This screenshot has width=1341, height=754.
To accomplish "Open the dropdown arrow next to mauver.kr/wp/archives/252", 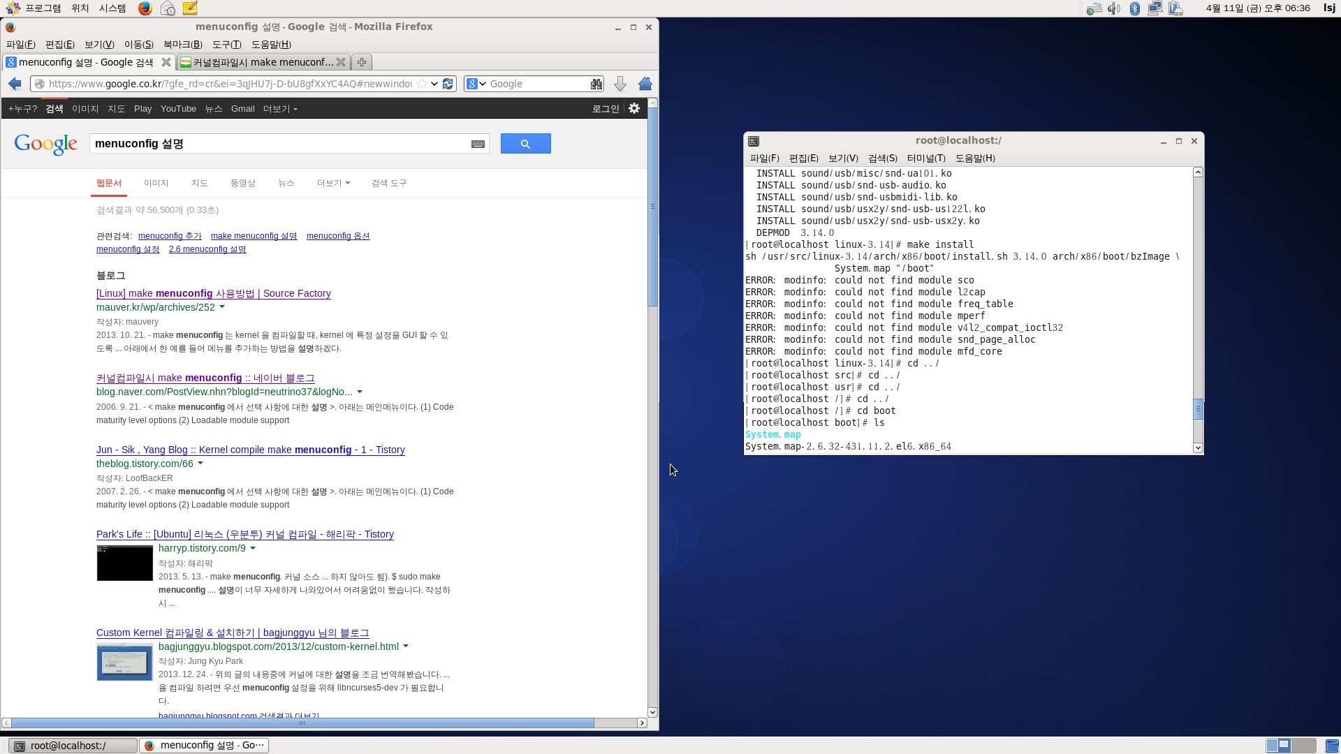I will [x=222, y=307].
